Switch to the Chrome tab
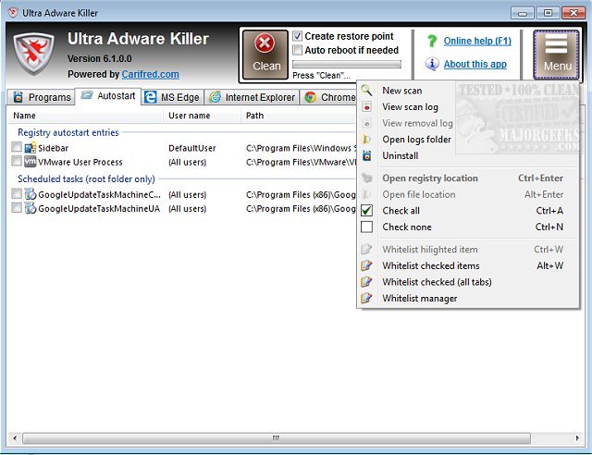The height and width of the screenshot is (455, 592). 329,97
